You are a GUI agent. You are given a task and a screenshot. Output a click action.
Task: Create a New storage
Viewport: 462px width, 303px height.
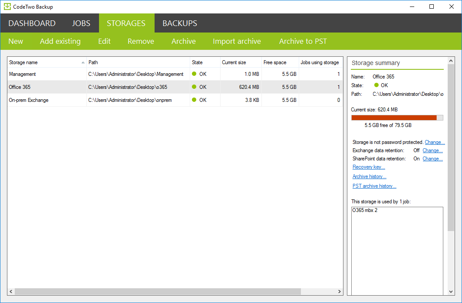point(16,41)
